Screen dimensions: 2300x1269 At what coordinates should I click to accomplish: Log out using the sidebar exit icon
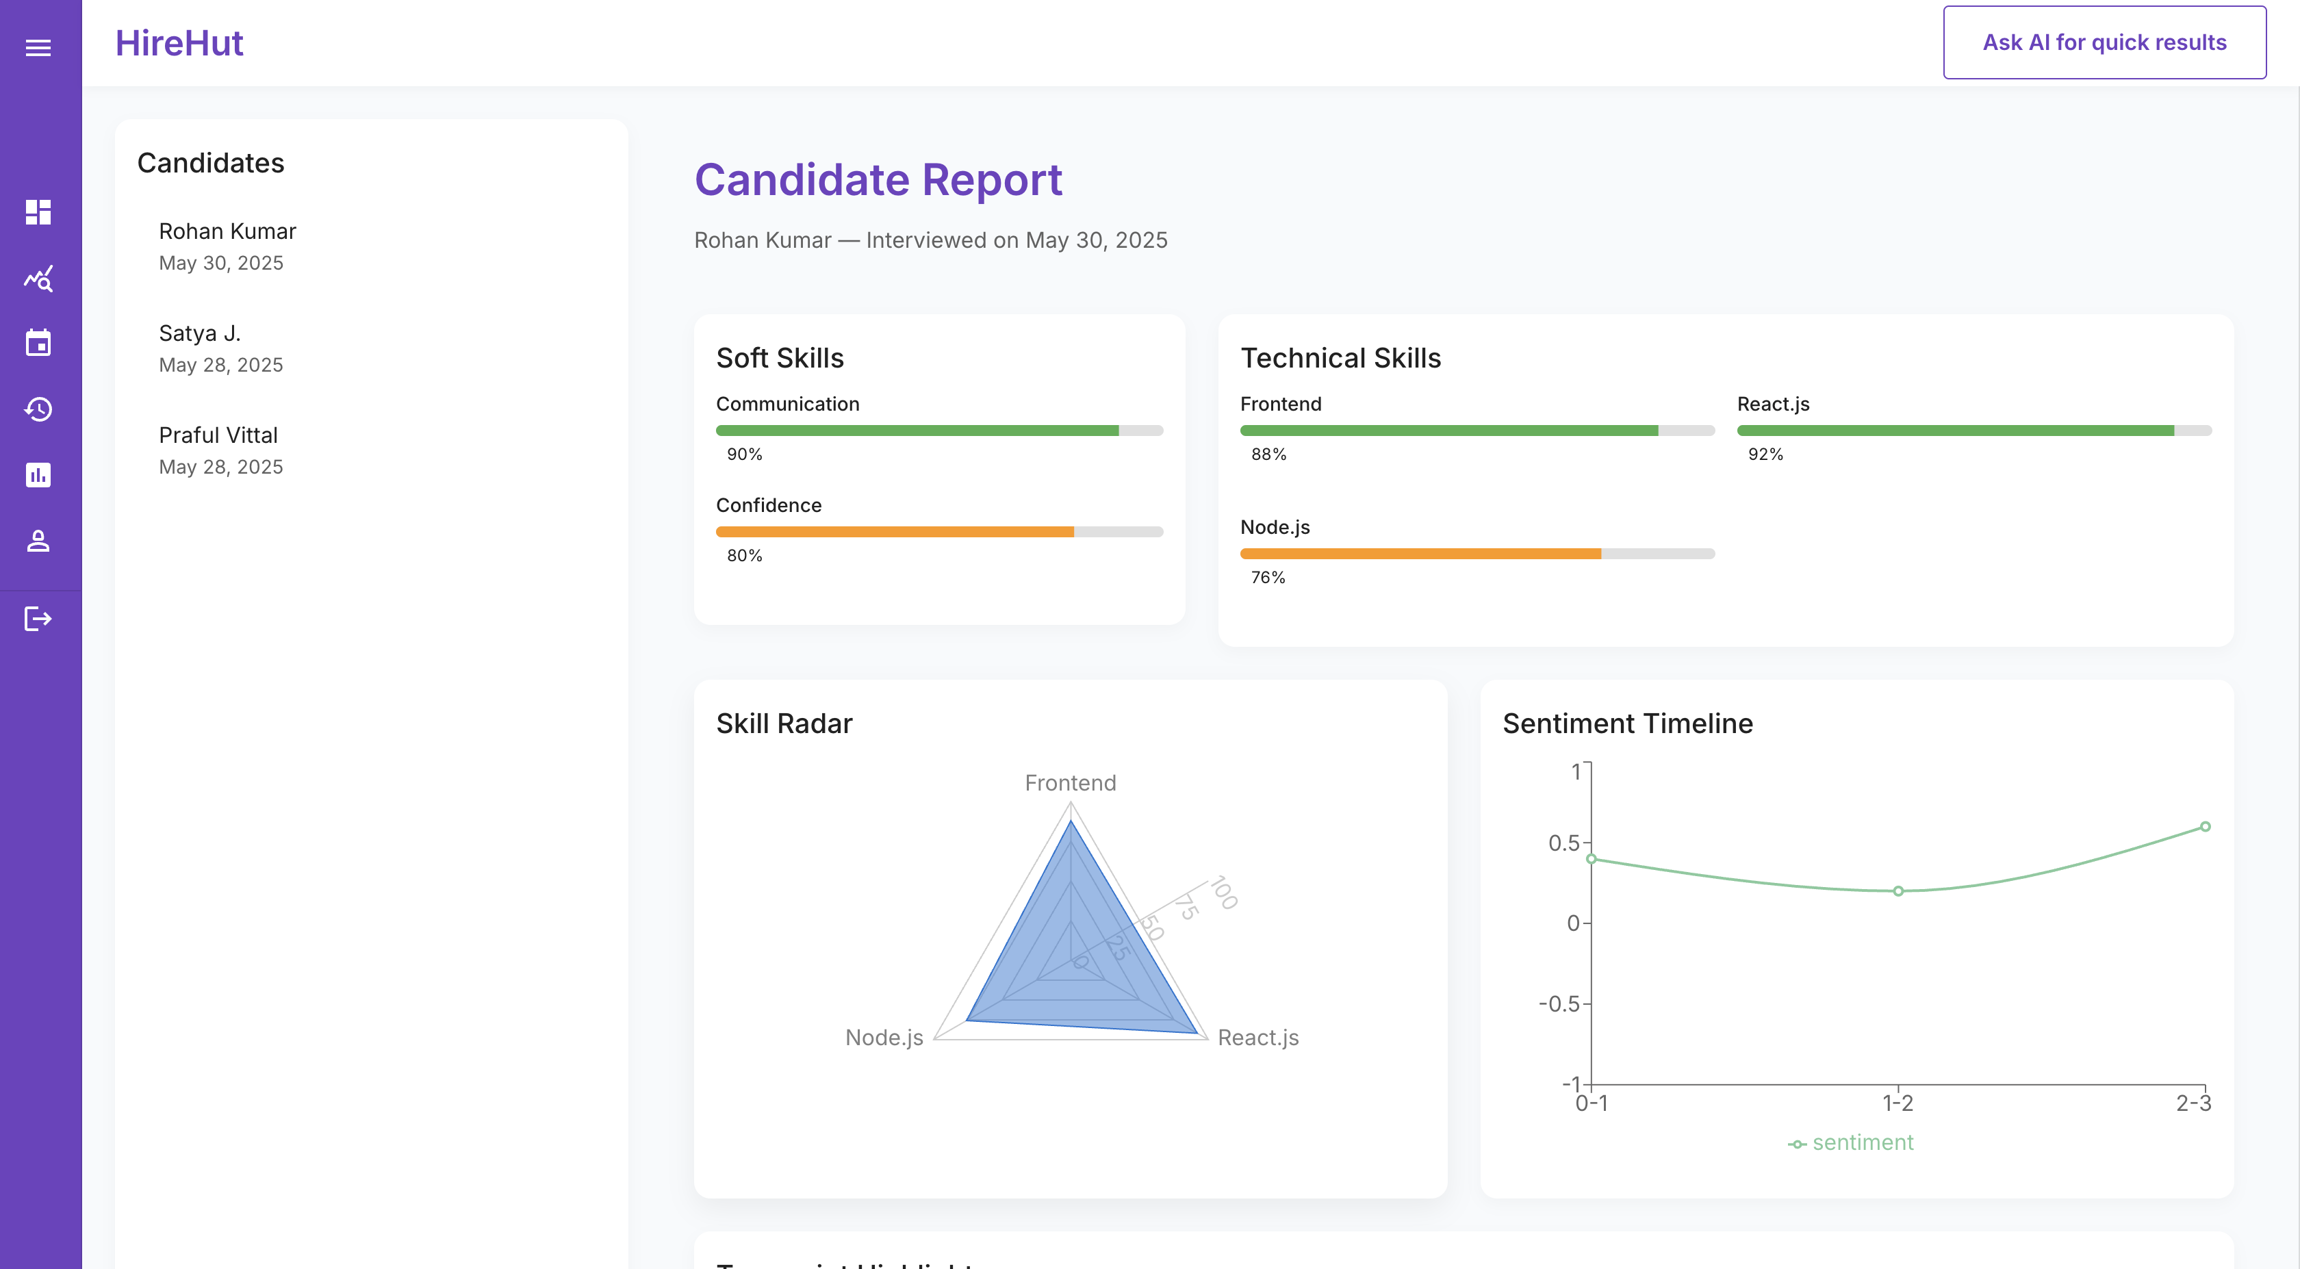click(38, 618)
